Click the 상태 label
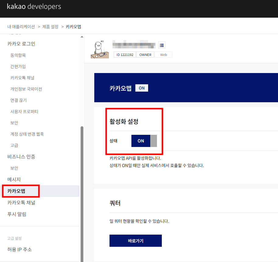This screenshot has width=278, height=262. click(113, 141)
